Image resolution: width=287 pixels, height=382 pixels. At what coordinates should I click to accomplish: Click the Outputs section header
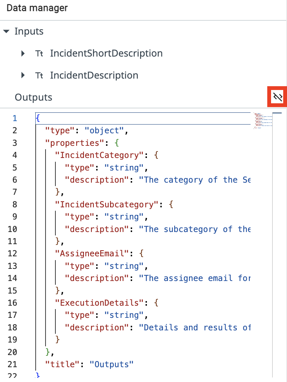coord(33,97)
